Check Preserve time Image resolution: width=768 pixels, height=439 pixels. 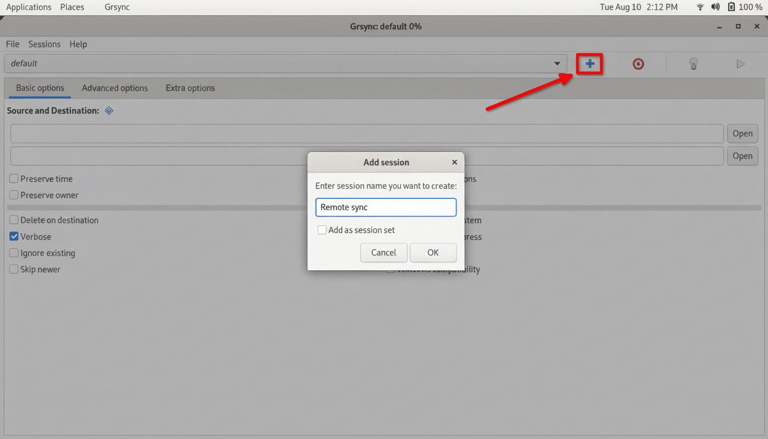[13, 178]
